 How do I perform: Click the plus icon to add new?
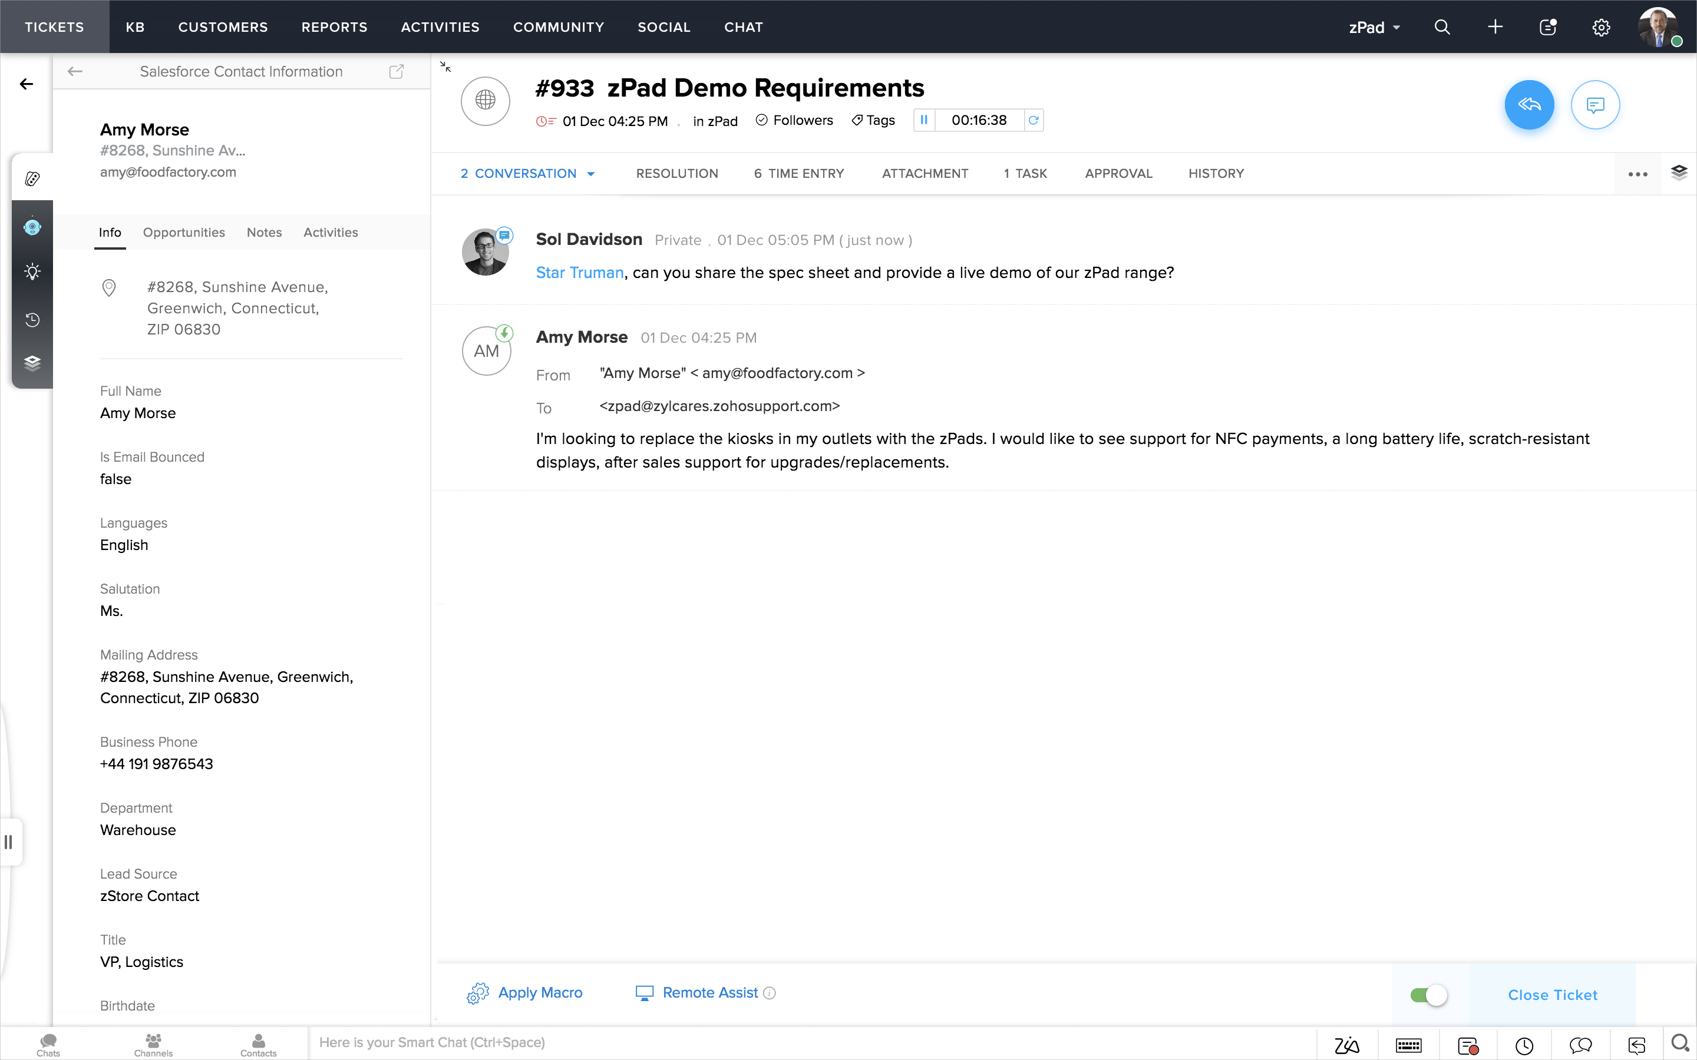pyautogui.click(x=1494, y=27)
